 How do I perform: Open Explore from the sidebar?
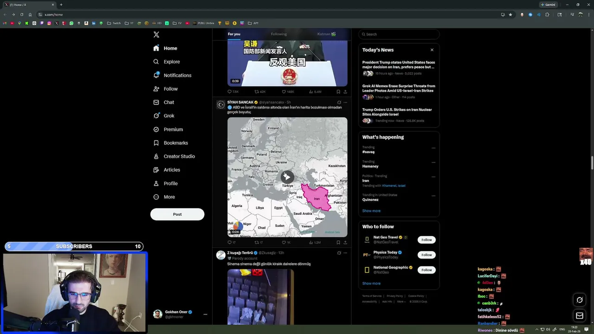[x=167, y=62]
